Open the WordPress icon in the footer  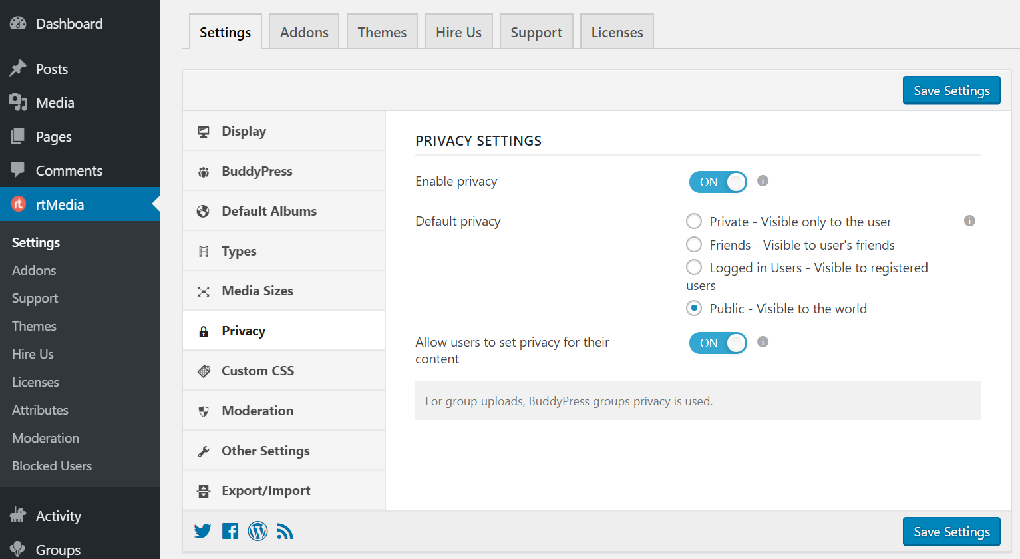tap(257, 531)
